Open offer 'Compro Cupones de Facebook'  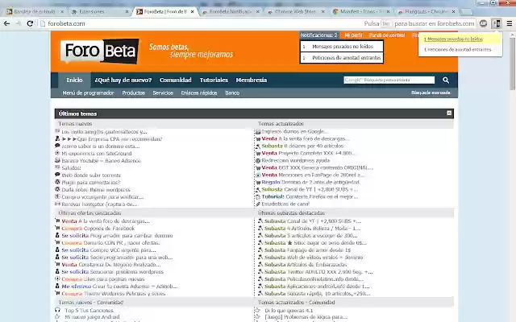coord(98,229)
